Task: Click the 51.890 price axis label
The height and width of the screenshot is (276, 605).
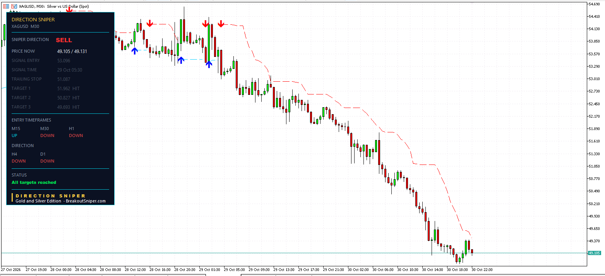Action: 594,129
